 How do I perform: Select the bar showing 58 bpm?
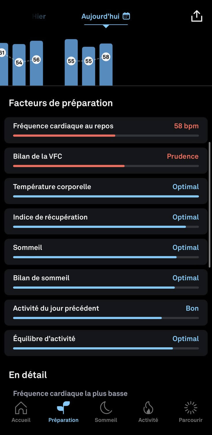[106, 64]
